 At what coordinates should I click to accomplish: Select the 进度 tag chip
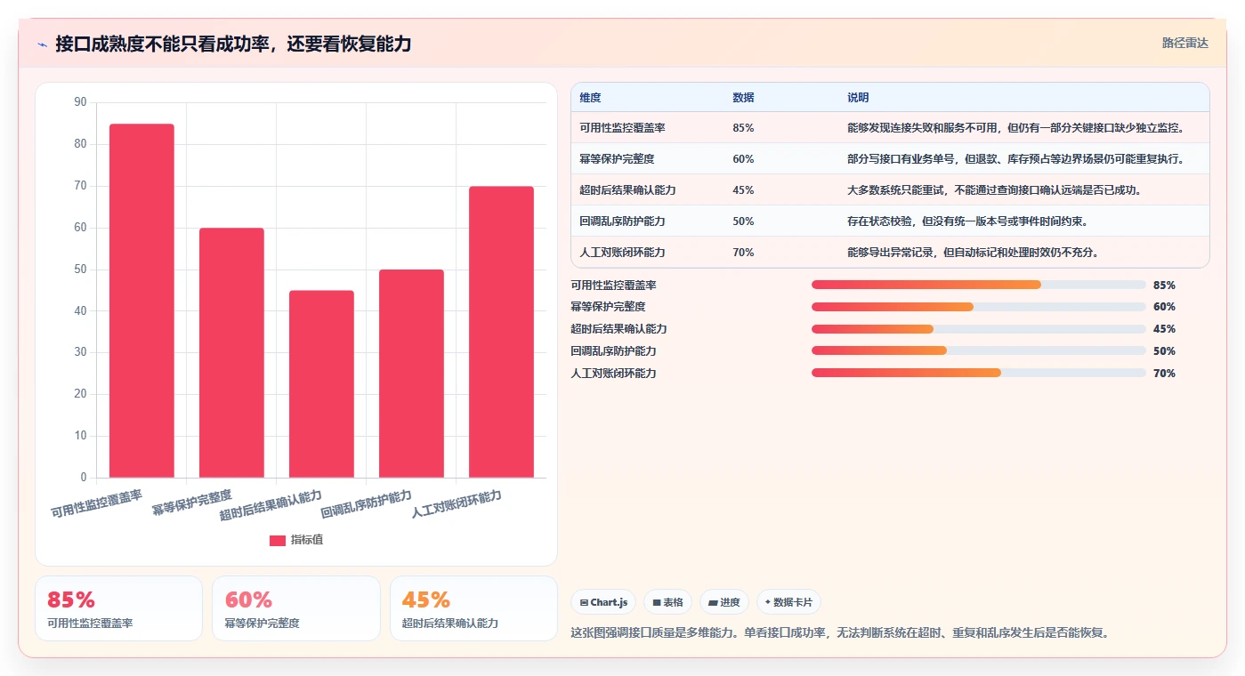point(724,602)
